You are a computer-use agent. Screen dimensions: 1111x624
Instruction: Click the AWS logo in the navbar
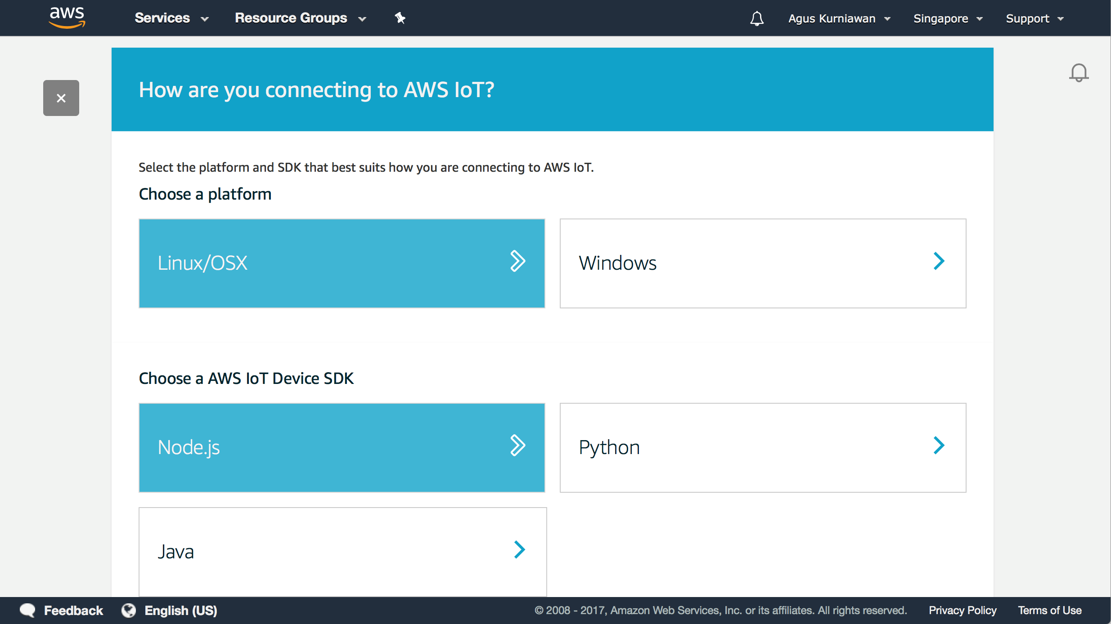click(x=67, y=18)
